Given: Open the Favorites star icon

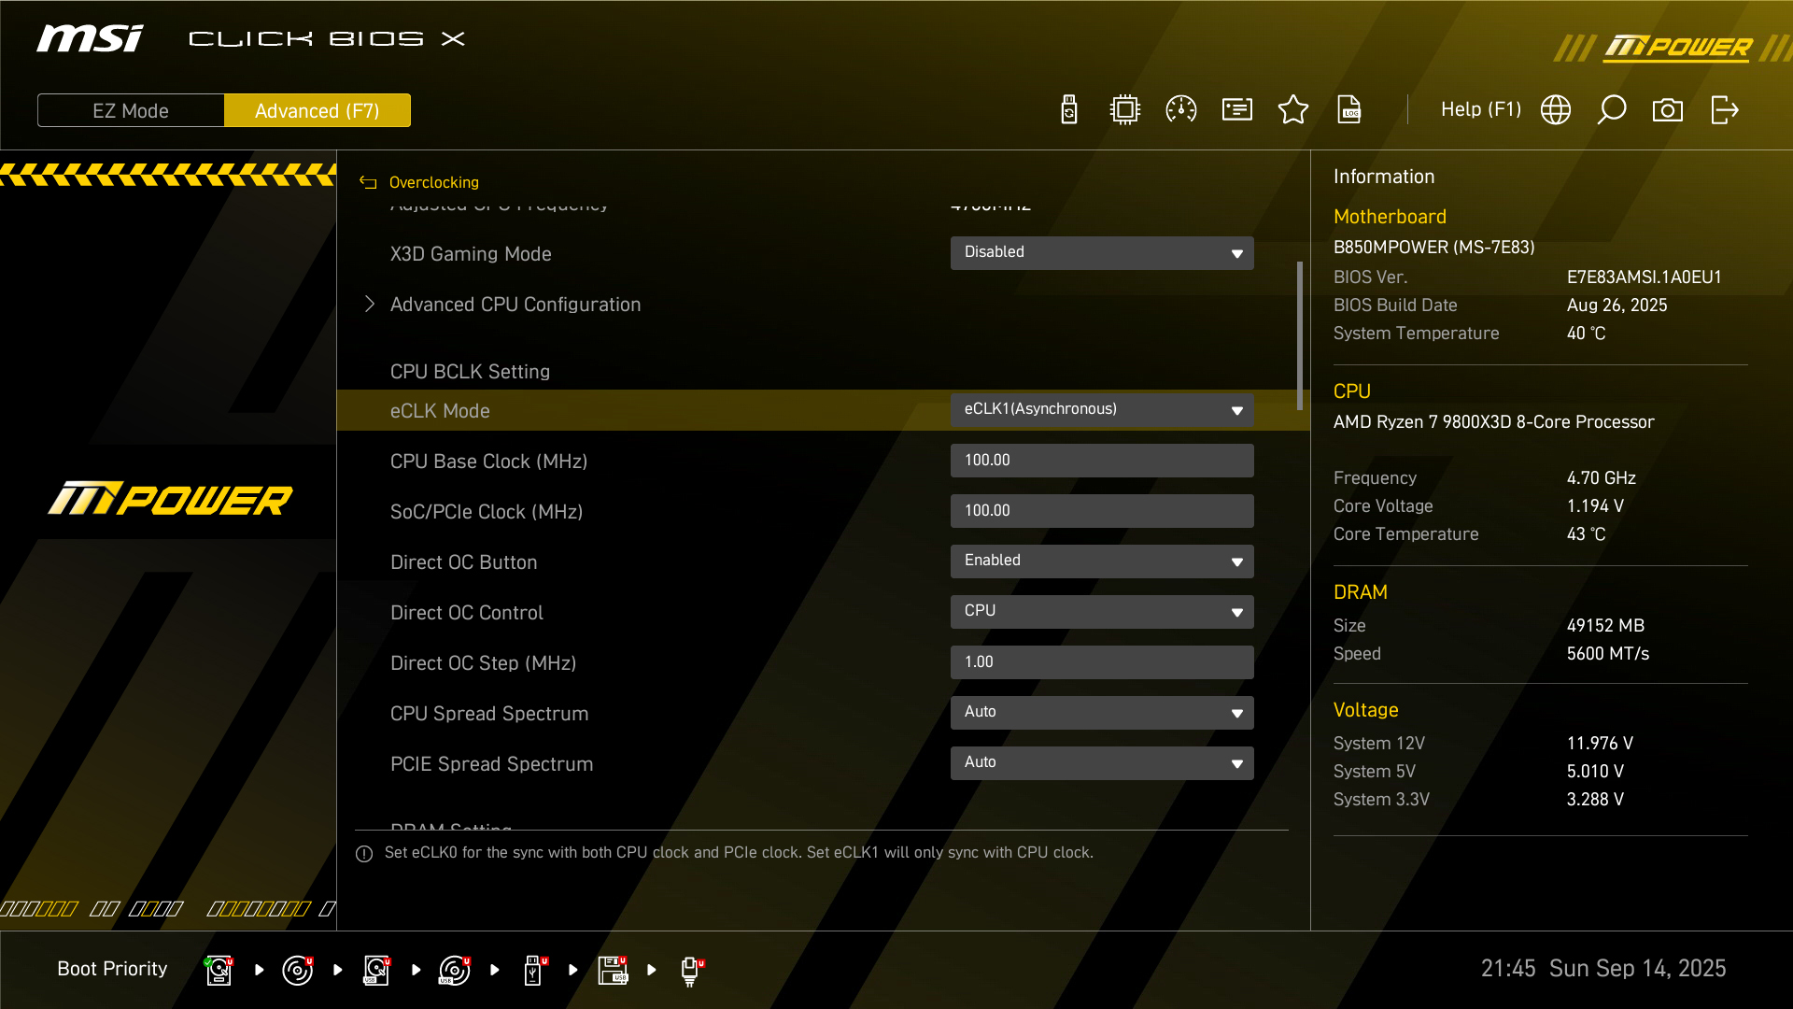Looking at the screenshot, I should (1293, 110).
